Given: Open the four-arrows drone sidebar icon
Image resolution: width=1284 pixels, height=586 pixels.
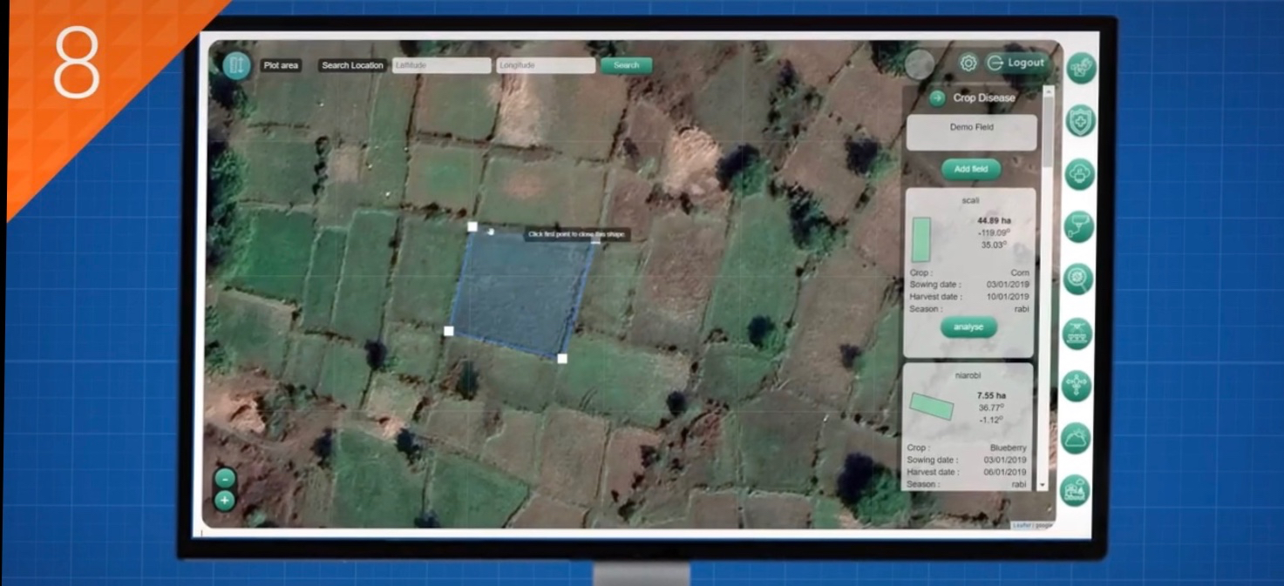Looking at the screenshot, I should click(x=1077, y=385).
